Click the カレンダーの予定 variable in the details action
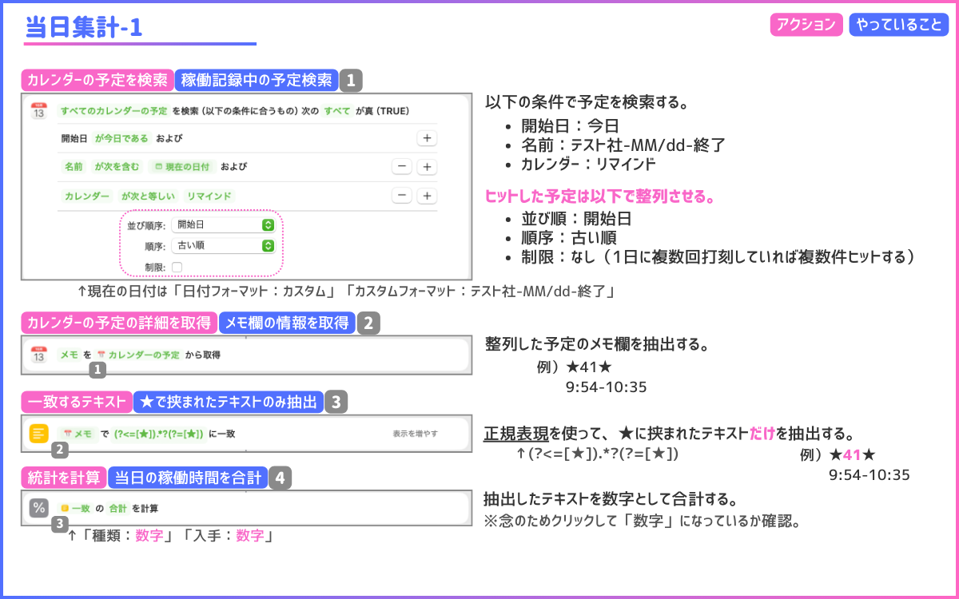The height and width of the screenshot is (599, 959). pos(137,355)
